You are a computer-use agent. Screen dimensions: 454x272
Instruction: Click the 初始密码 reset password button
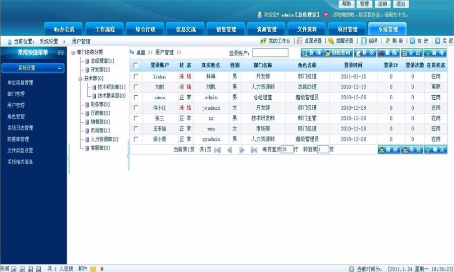[x=338, y=53]
